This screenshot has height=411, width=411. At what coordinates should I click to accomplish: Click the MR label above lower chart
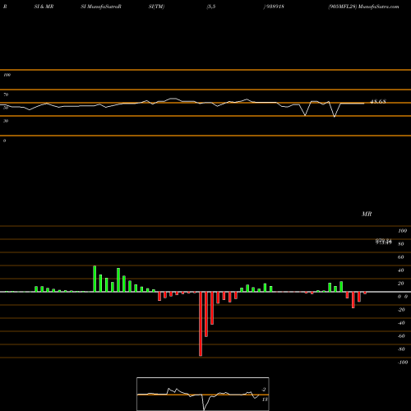367,214
